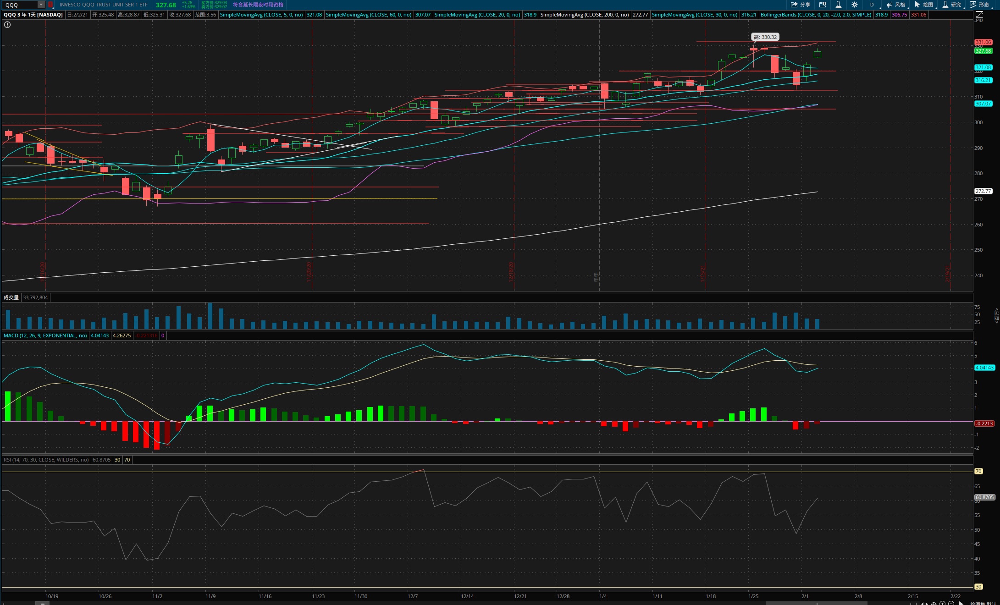The image size is (1000, 605).
Task: Click the 收:327.68 close value
Action: (180, 15)
